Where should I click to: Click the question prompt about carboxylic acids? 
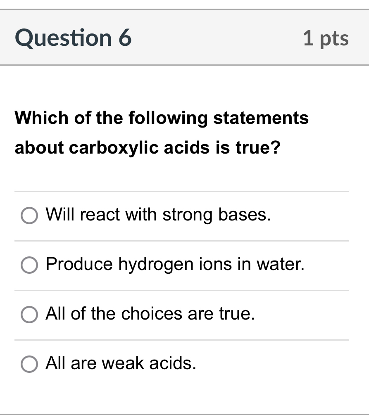[162, 132]
